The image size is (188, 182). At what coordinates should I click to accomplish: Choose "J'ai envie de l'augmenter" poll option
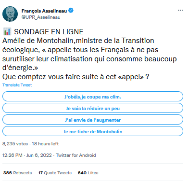[x=93, y=120]
